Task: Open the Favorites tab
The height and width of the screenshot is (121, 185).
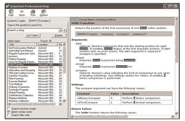Action: click(x=44, y=21)
